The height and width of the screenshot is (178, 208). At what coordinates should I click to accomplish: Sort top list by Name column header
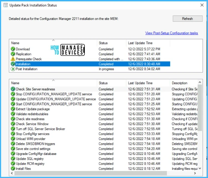(x=53, y=43)
